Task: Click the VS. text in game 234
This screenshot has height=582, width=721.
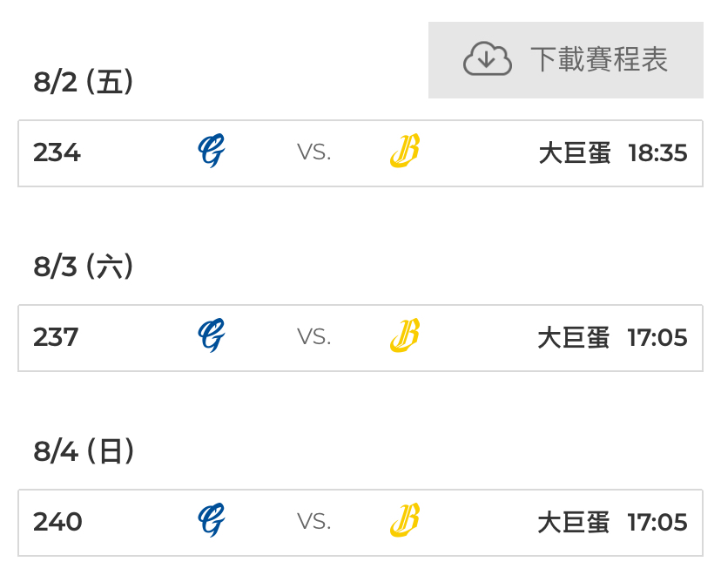Action: pos(313,153)
